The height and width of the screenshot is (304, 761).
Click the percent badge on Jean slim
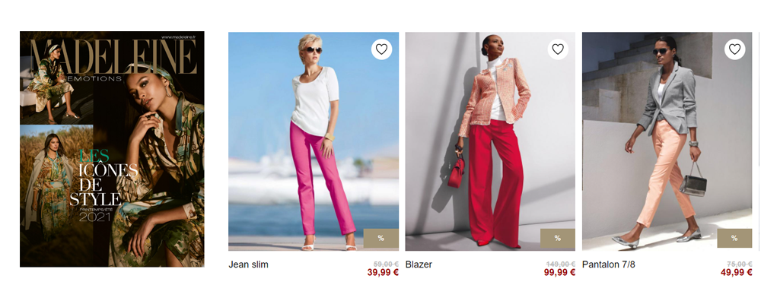pos(381,238)
